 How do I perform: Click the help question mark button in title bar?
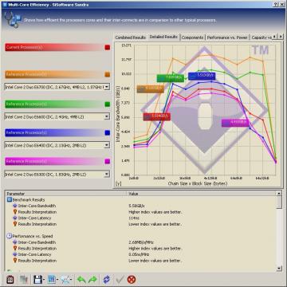pos(276,5)
